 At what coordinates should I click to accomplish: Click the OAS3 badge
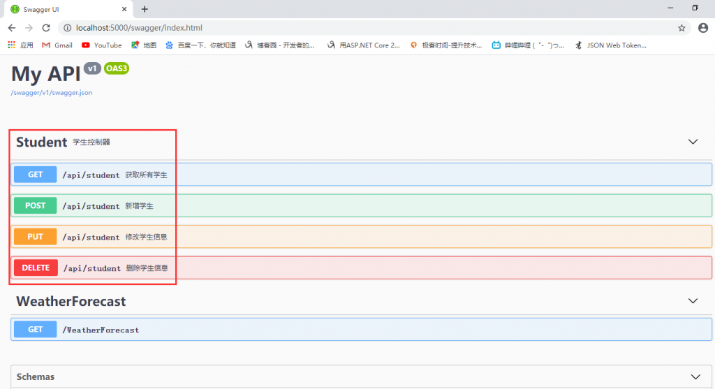(x=117, y=68)
